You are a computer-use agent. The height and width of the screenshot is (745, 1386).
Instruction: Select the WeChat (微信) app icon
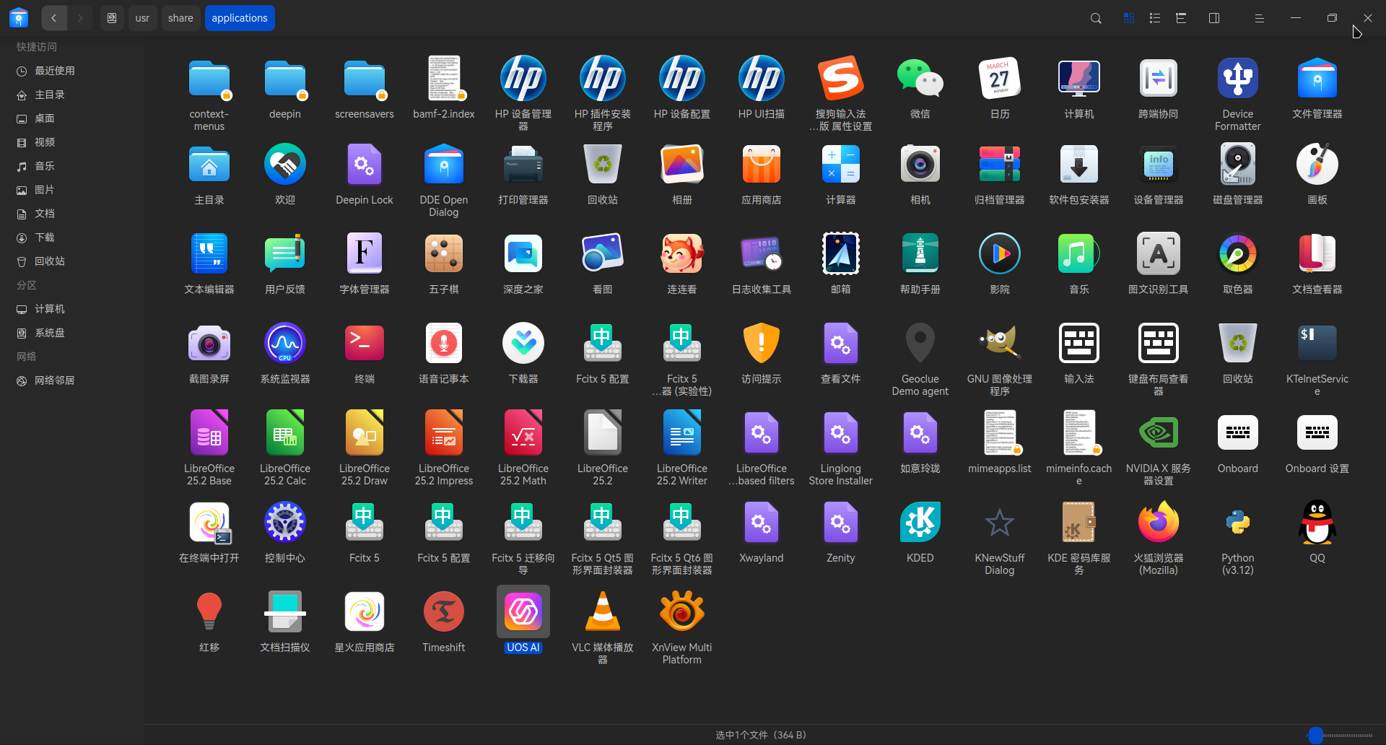(920, 78)
